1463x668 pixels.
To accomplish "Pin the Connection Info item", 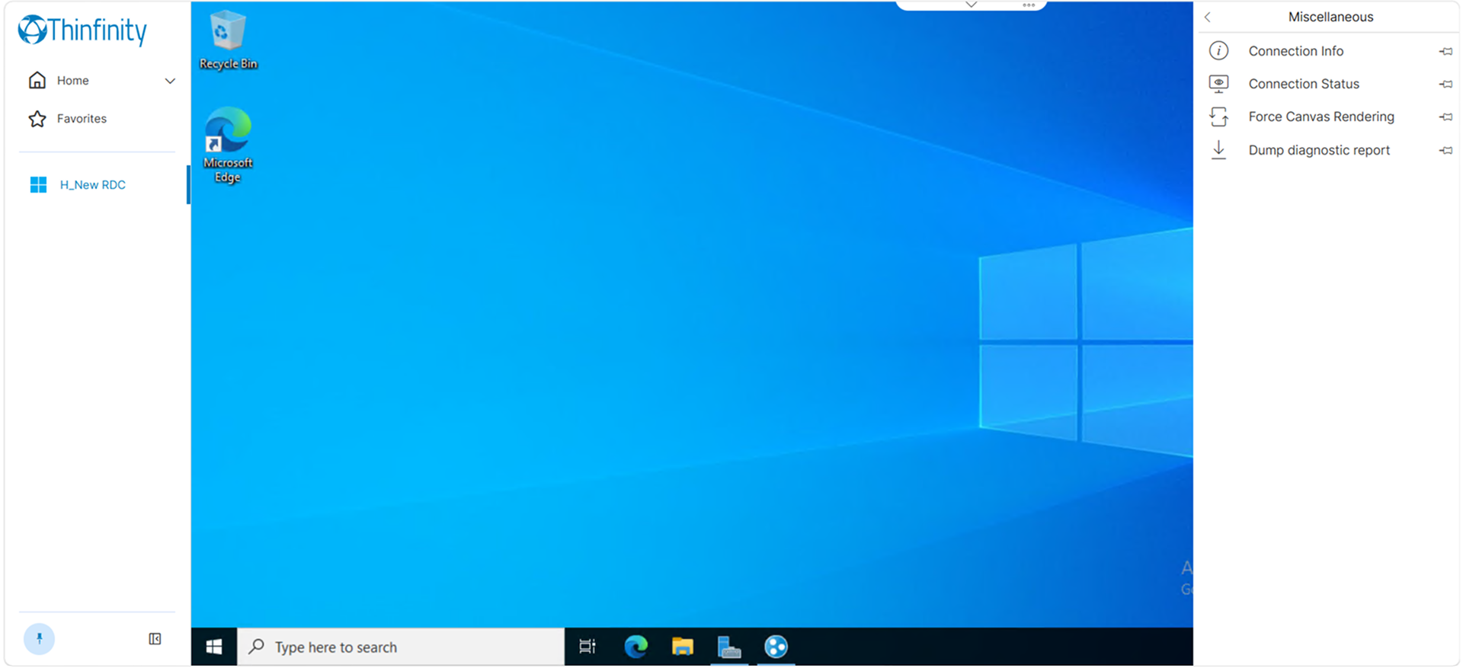I will click(1445, 51).
